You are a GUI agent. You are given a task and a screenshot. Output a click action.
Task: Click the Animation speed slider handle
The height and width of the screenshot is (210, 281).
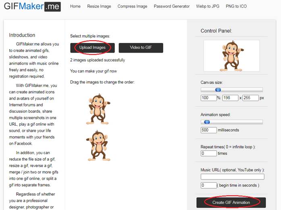[x=207, y=122]
